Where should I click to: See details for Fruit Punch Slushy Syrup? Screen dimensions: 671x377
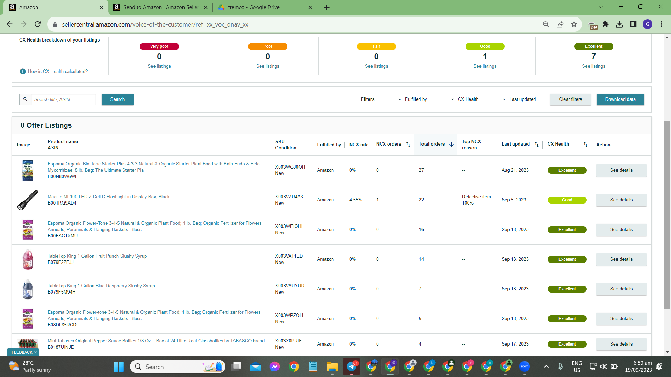tap(621, 259)
